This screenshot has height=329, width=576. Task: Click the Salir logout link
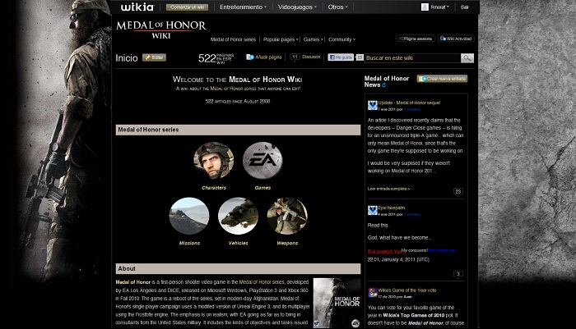(x=465, y=7)
